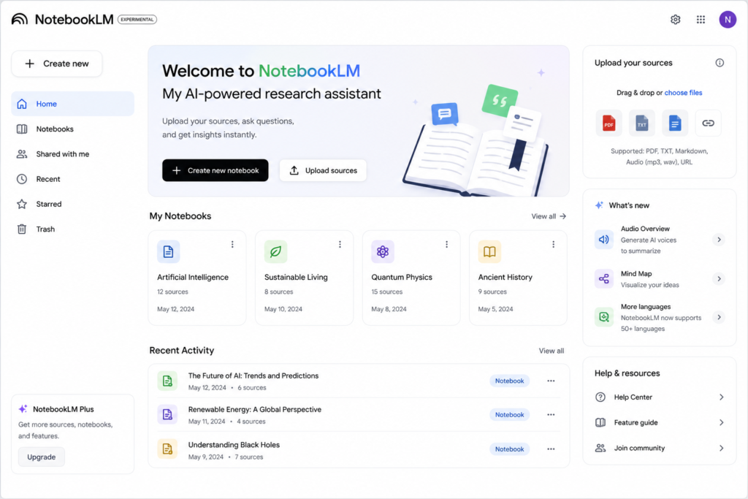
Task: Open ellipsis menu for The Future of AI
Action: point(551,381)
